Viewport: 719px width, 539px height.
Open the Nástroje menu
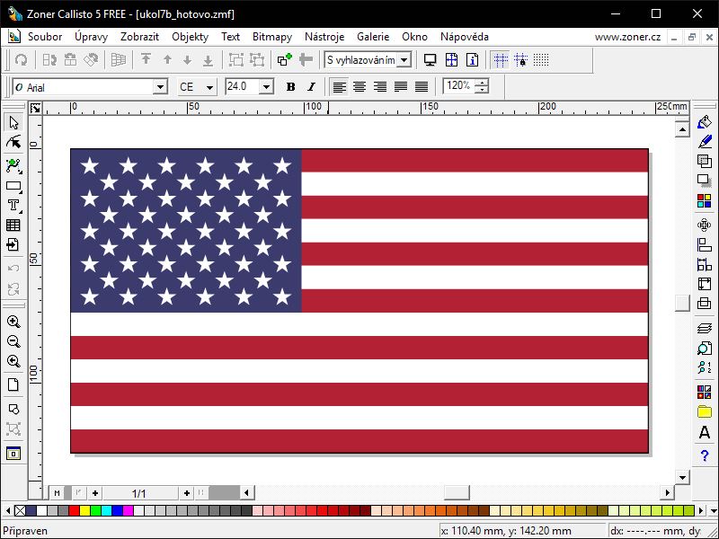tap(324, 37)
